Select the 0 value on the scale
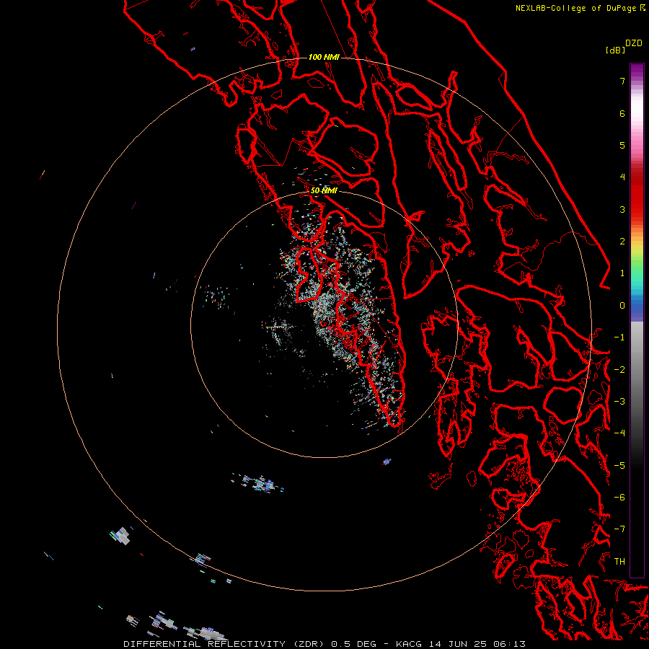The width and height of the screenshot is (649, 649). [x=622, y=306]
